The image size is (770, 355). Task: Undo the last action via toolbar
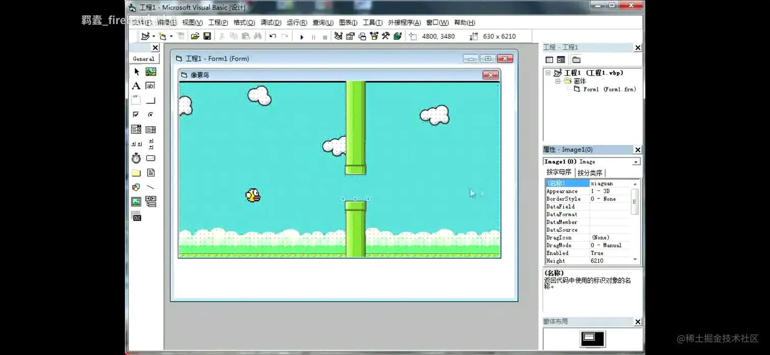pos(272,36)
